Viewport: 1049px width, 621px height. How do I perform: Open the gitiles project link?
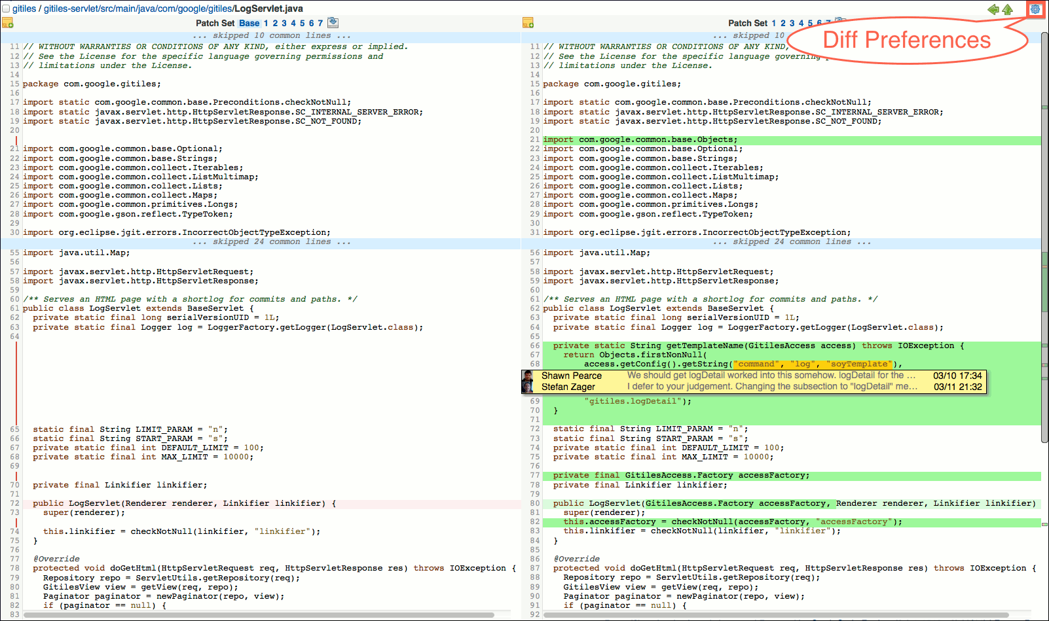pos(24,9)
